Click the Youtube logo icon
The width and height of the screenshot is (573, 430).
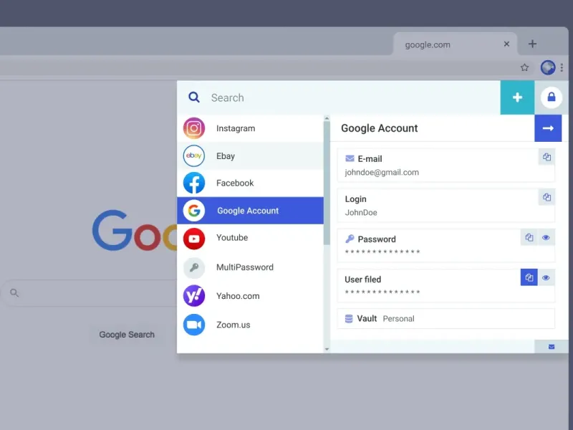point(193,239)
